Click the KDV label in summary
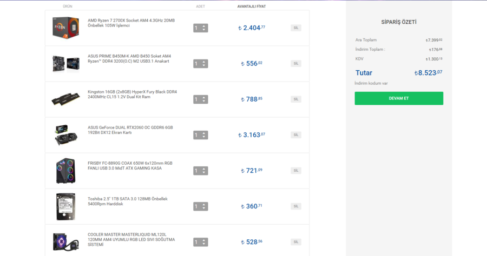The width and height of the screenshot is (487, 256). tap(359, 58)
